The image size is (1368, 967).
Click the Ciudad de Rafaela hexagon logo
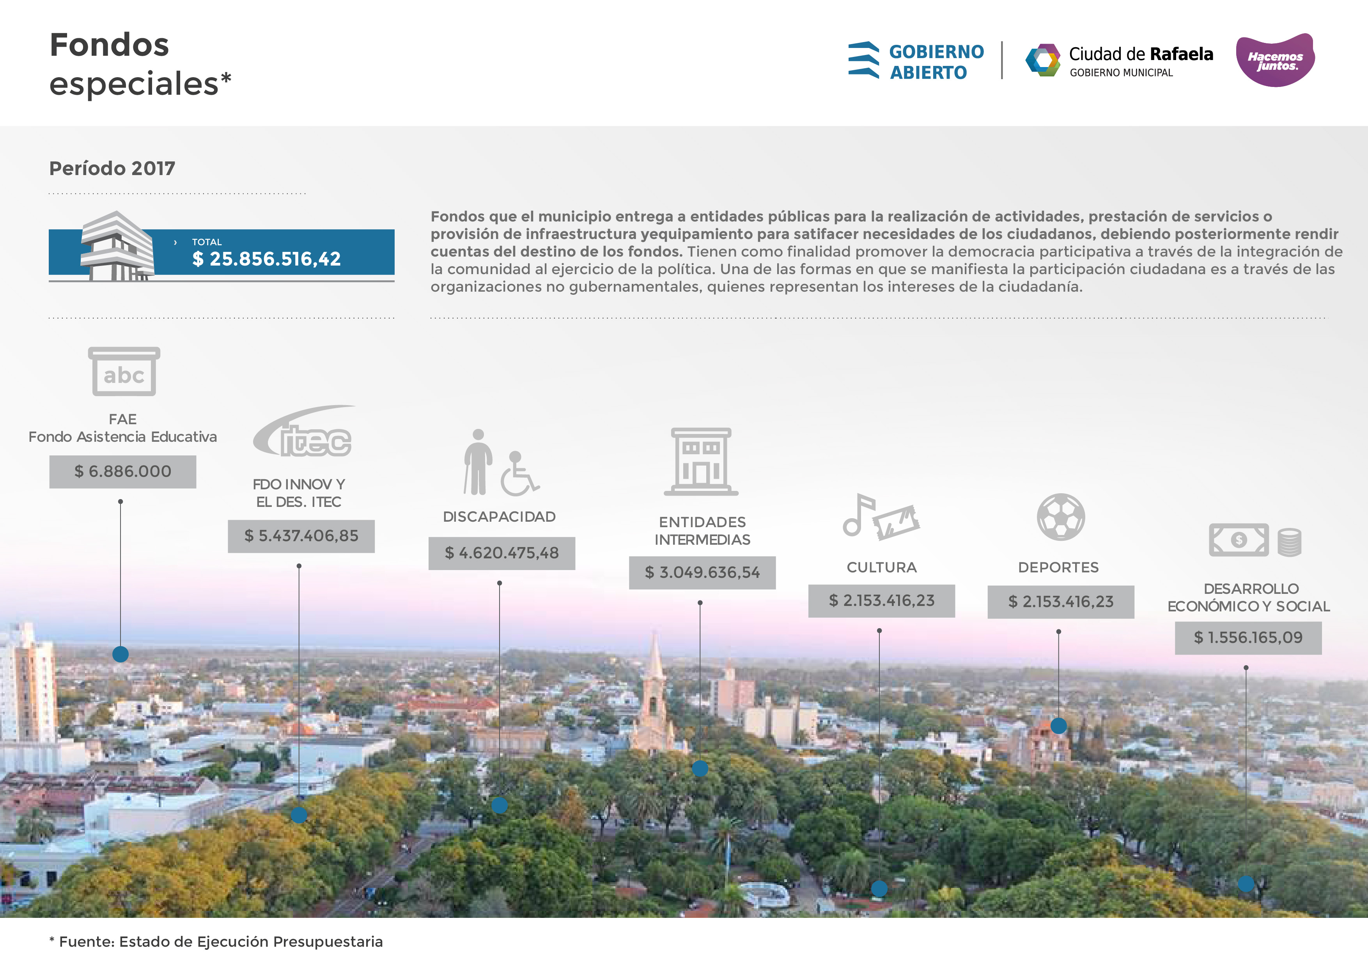click(x=1043, y=60)
